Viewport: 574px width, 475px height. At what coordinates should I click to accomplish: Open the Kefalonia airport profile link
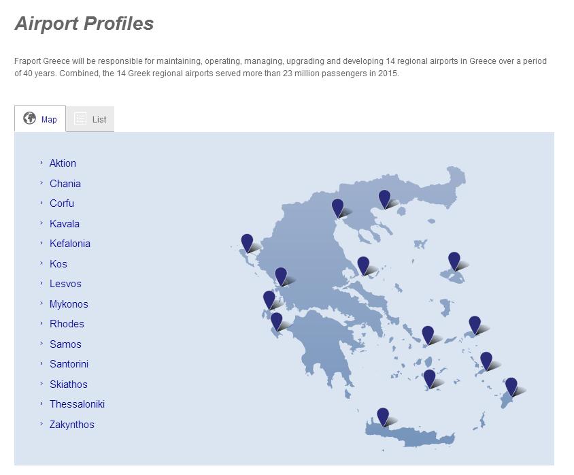tap(69, 244)
